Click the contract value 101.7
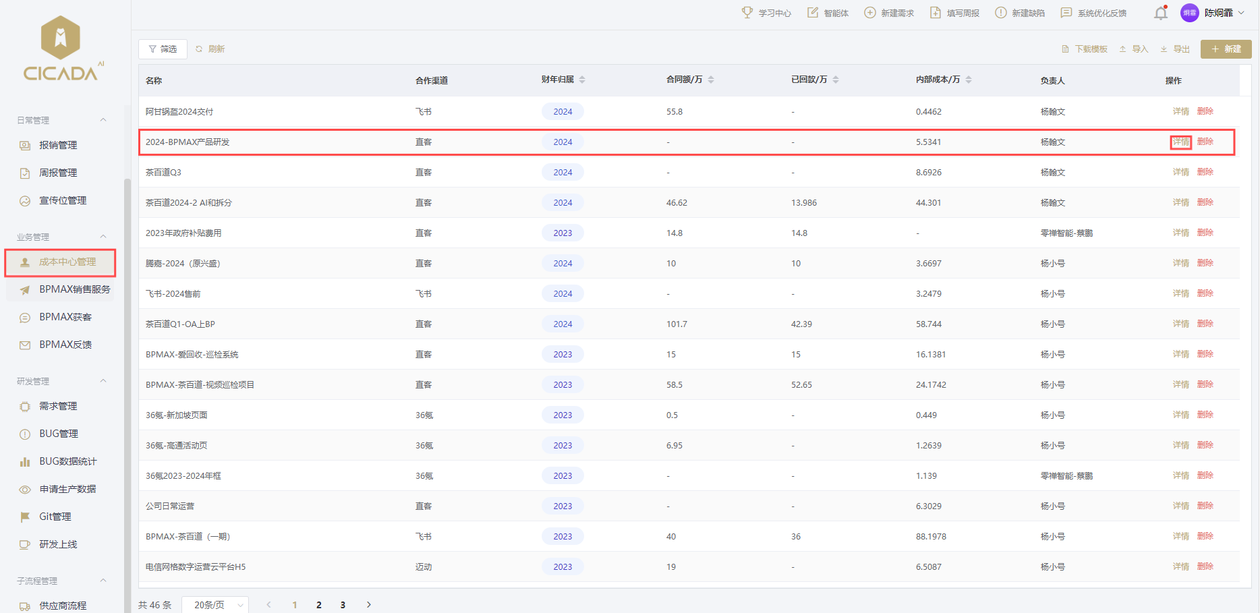 (x=677, y=324)
